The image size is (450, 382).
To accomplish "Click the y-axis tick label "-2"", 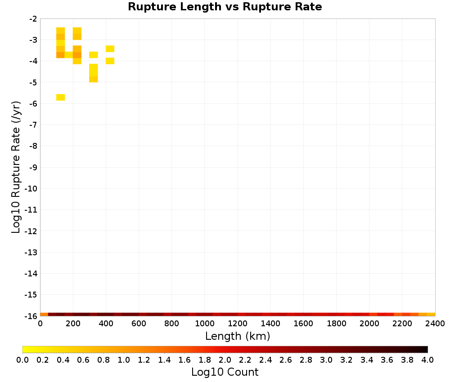I will (33, 19).
